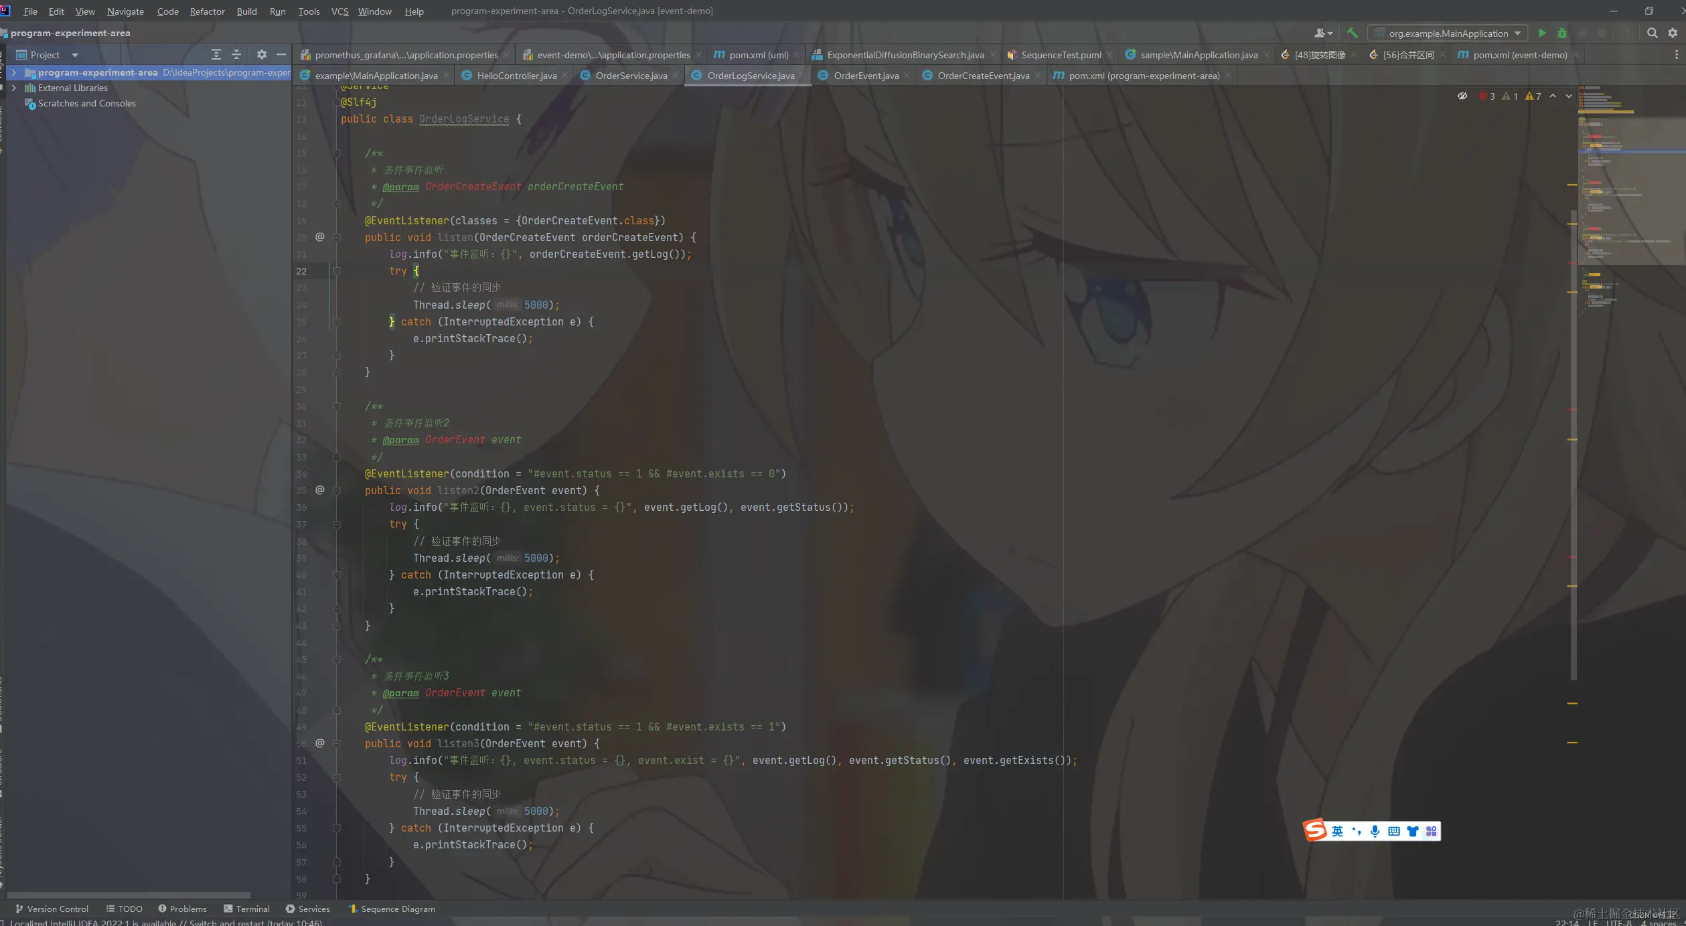This screenshot has height=926, width=1686.
Task: Open the Sequence Diagram tool window
Action: pyautogui.click(x=392, y=909)
